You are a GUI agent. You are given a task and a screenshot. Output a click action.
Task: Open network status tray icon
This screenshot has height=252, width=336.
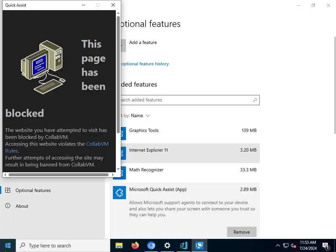286,245
